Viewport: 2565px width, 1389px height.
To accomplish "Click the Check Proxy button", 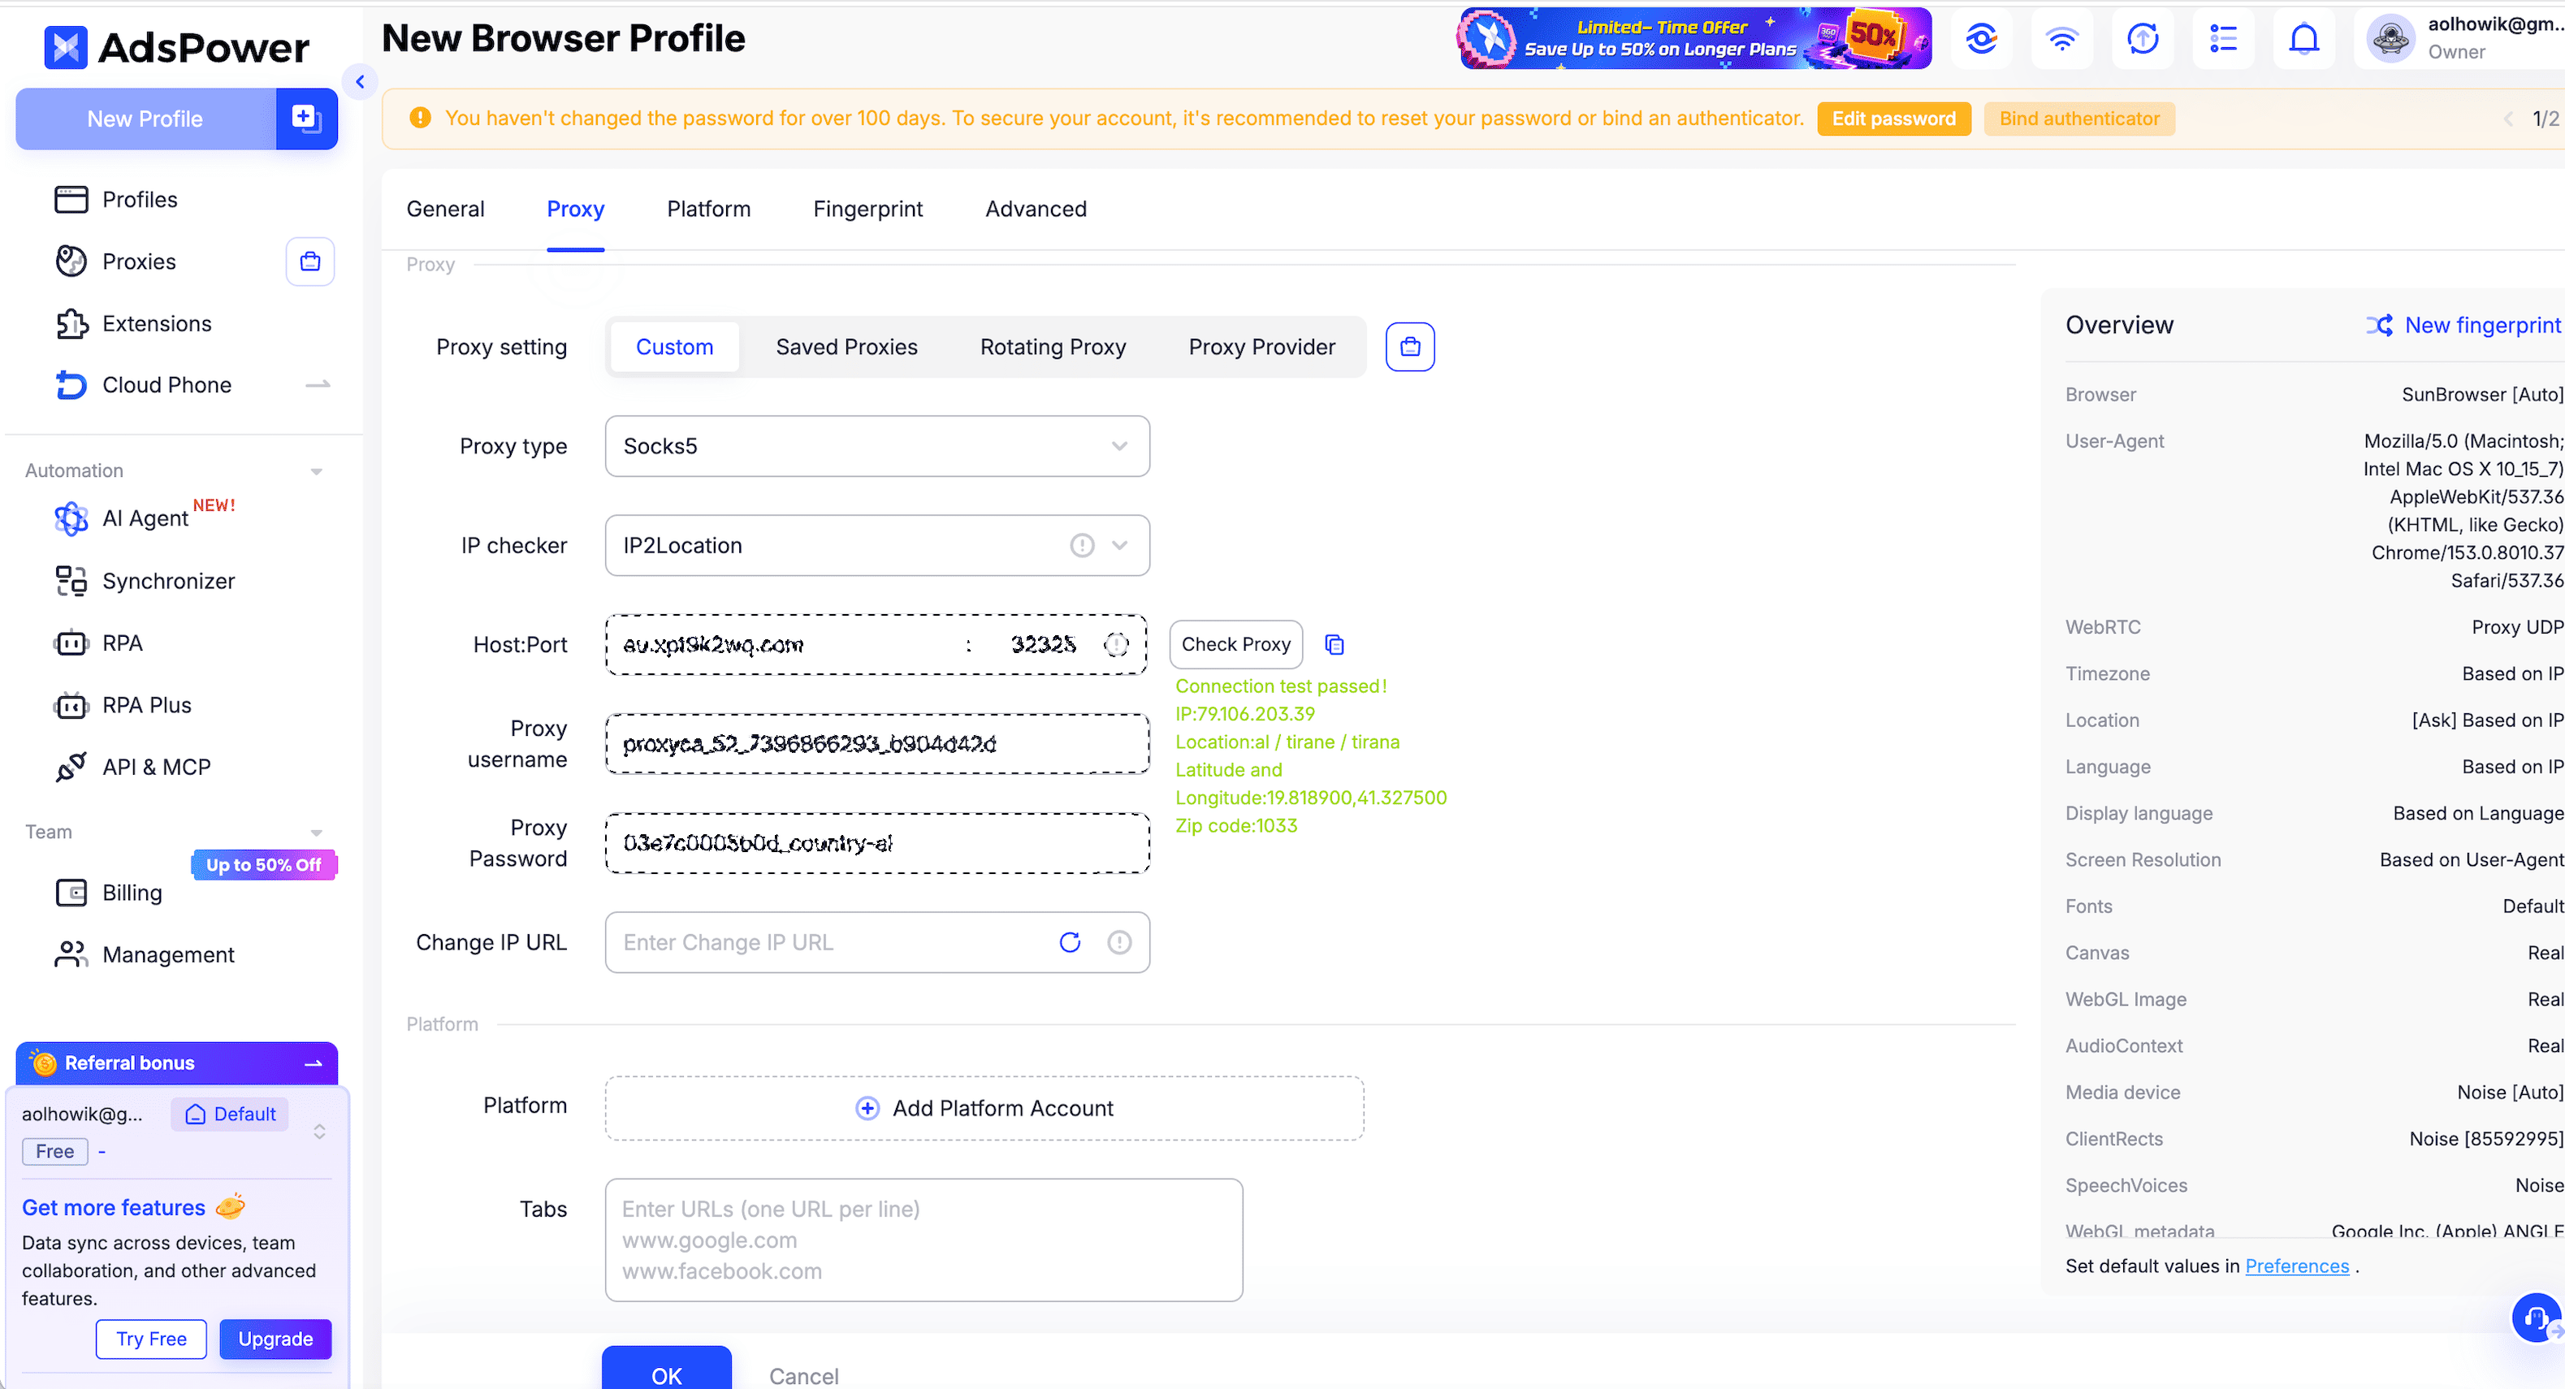I will 1235,645.
